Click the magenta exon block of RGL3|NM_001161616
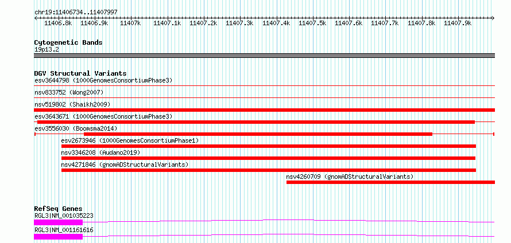This screenshot has width=511, height=243. tap(59, 237)
